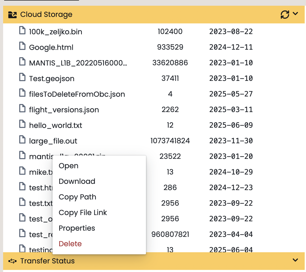Select filesToDeleteFromObc.json in the list

[77, 94]
